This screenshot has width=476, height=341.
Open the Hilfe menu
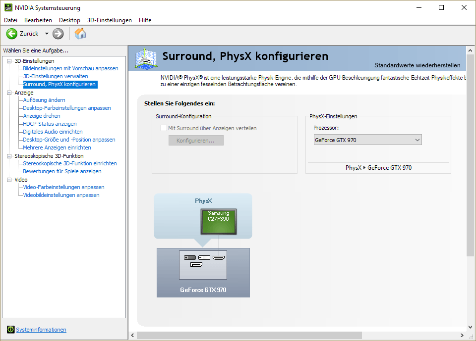[145, 20]
